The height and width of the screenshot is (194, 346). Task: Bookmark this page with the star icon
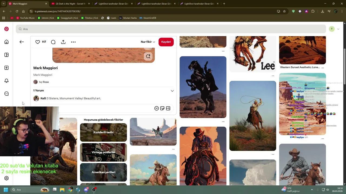(284, 11)
